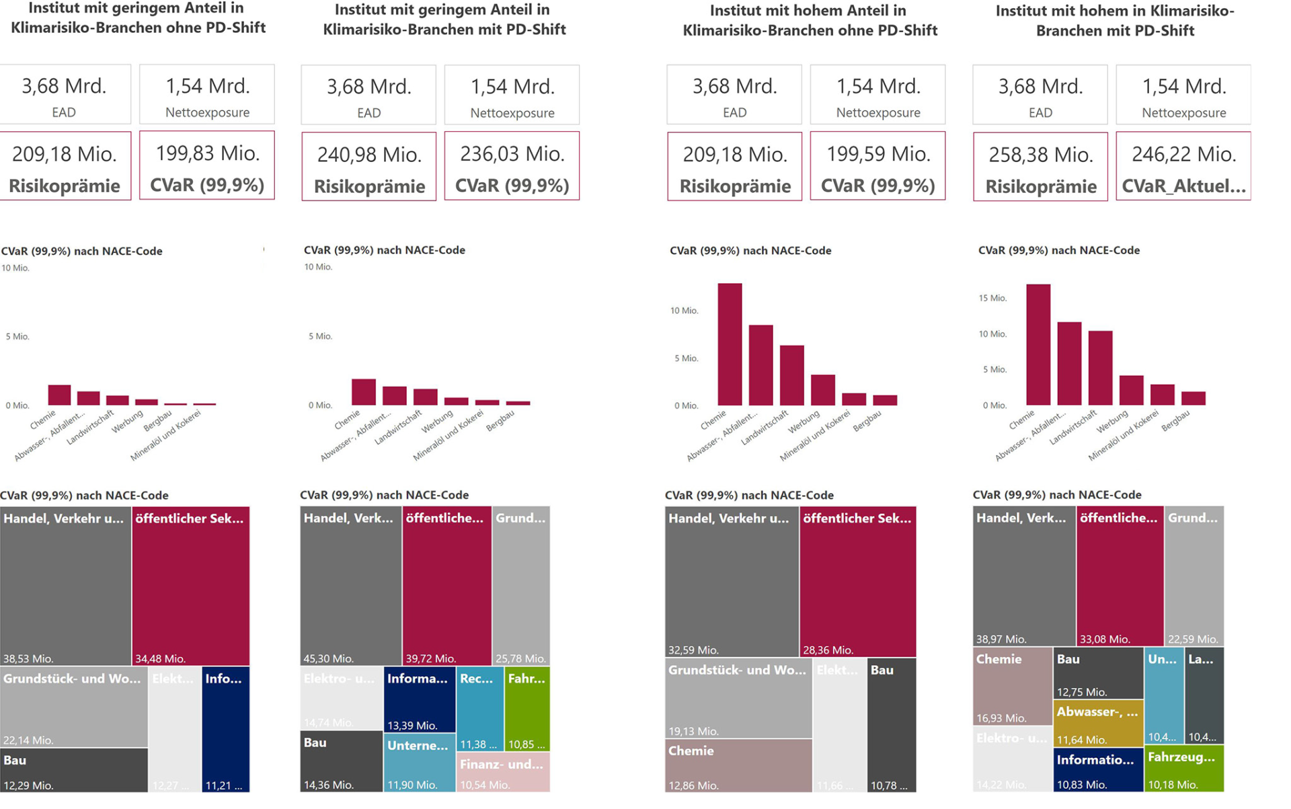Click Chemie tile showing 16,93 Mio.
1291x809 pixels.
coord(1012,687)
